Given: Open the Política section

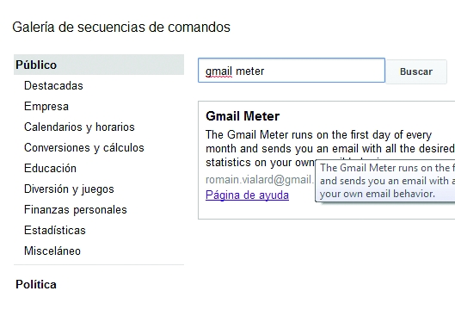Looking at the screenshot, I should tap(36, 284).
